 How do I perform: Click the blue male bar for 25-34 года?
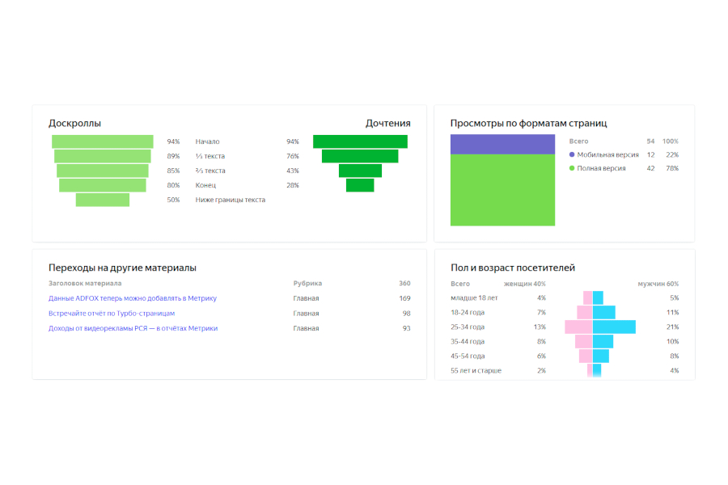pos(614,327)
